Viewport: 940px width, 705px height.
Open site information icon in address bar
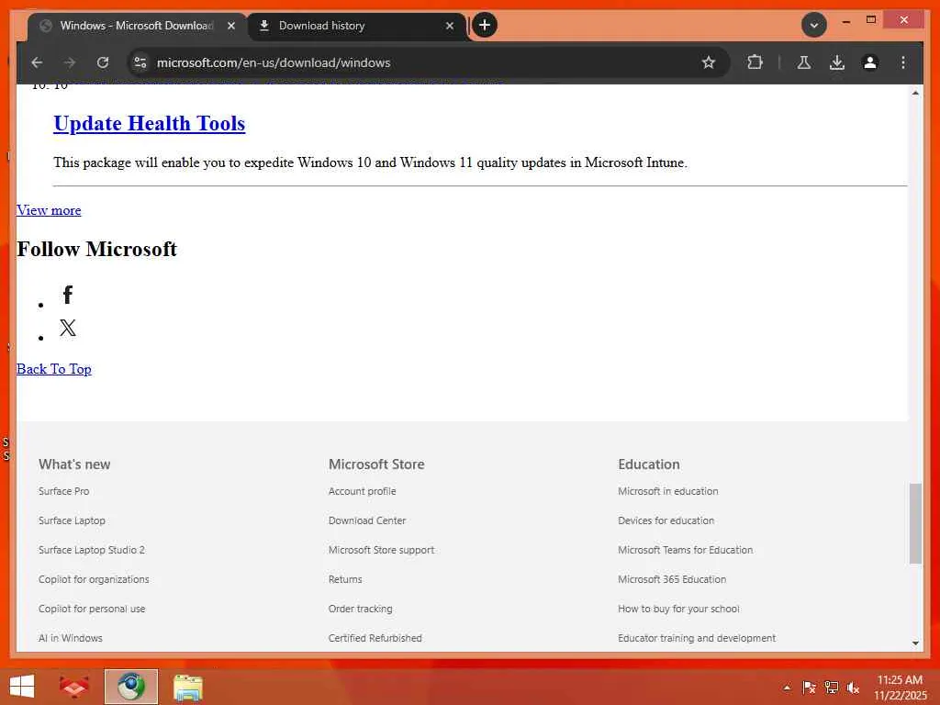(x=140, y=62)
